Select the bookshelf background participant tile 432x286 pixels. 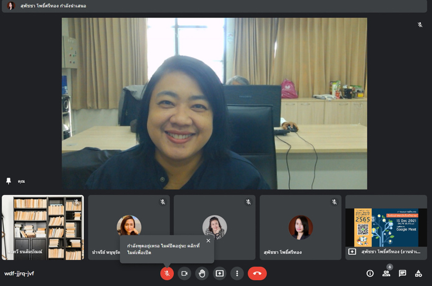43,227
